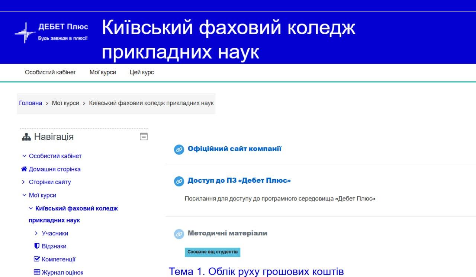Click the Debet Plus logo in header
The height and width of the screenshot is (277, 476).
[x=51, y=32]
